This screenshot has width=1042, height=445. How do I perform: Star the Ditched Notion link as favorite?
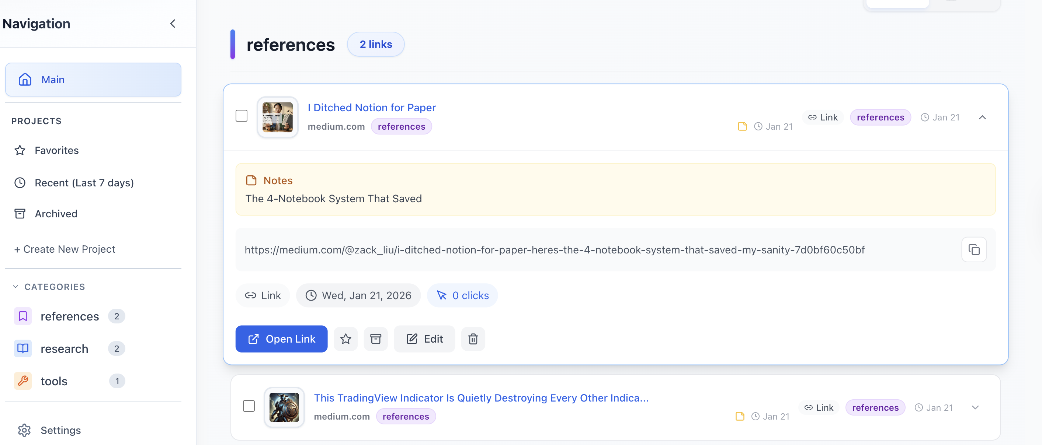345,339
